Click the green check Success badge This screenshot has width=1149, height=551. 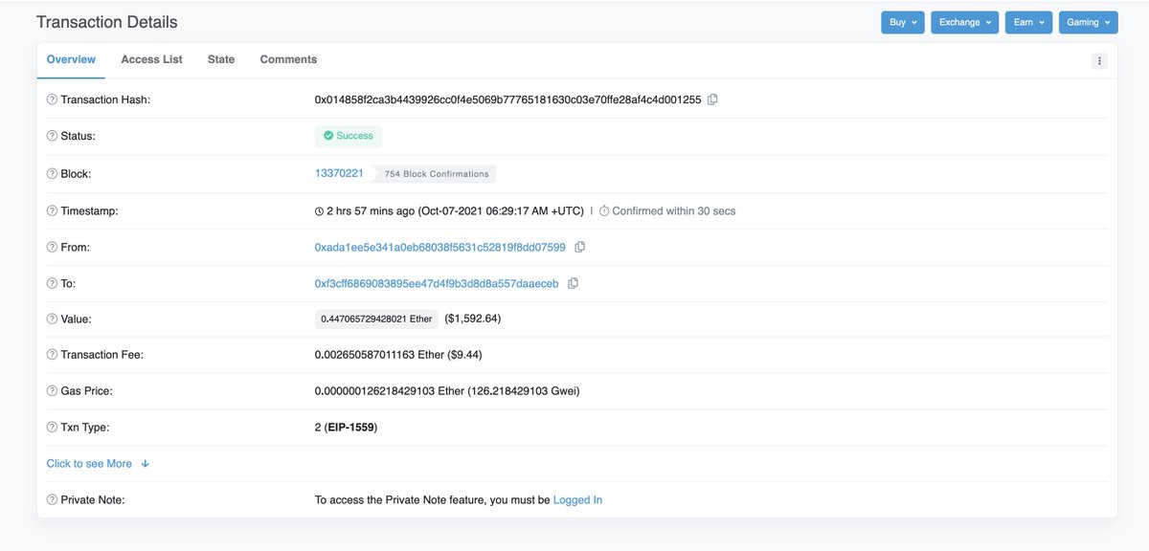[349, 136]
